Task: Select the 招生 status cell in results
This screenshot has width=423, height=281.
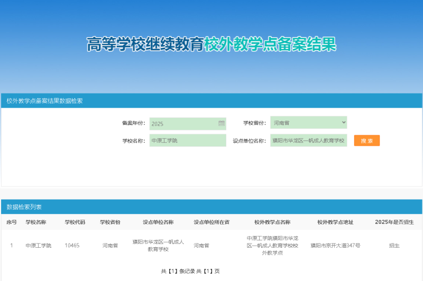Action: tap(394, 246)
